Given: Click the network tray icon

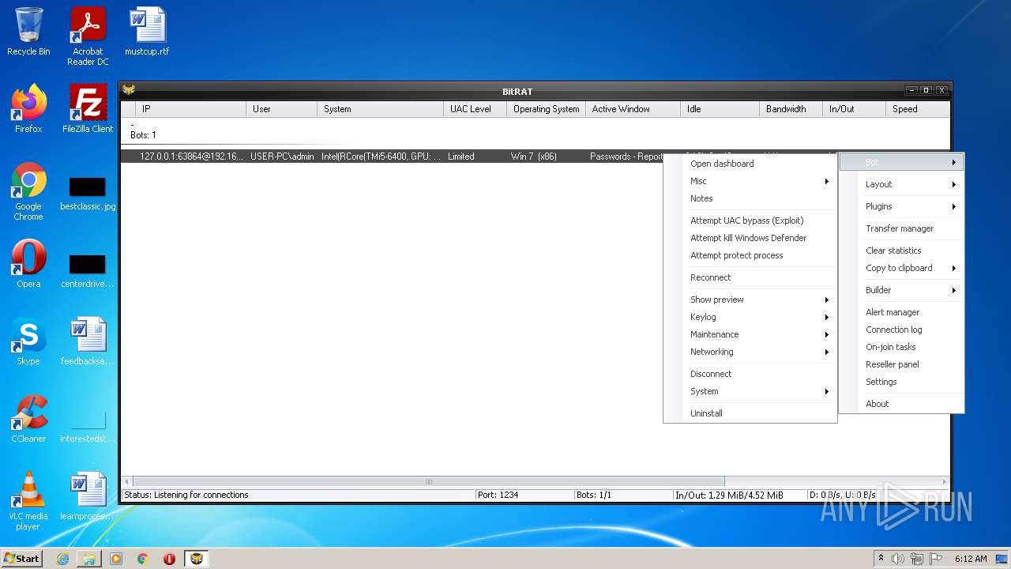Looking at the screenshot, I should point(917,559).
